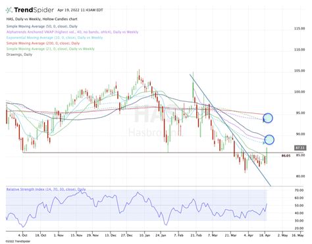The height and width of the screenshot is (244, 312).
Task: Click the 2. May date axis label
Action: tap(282, 235)
